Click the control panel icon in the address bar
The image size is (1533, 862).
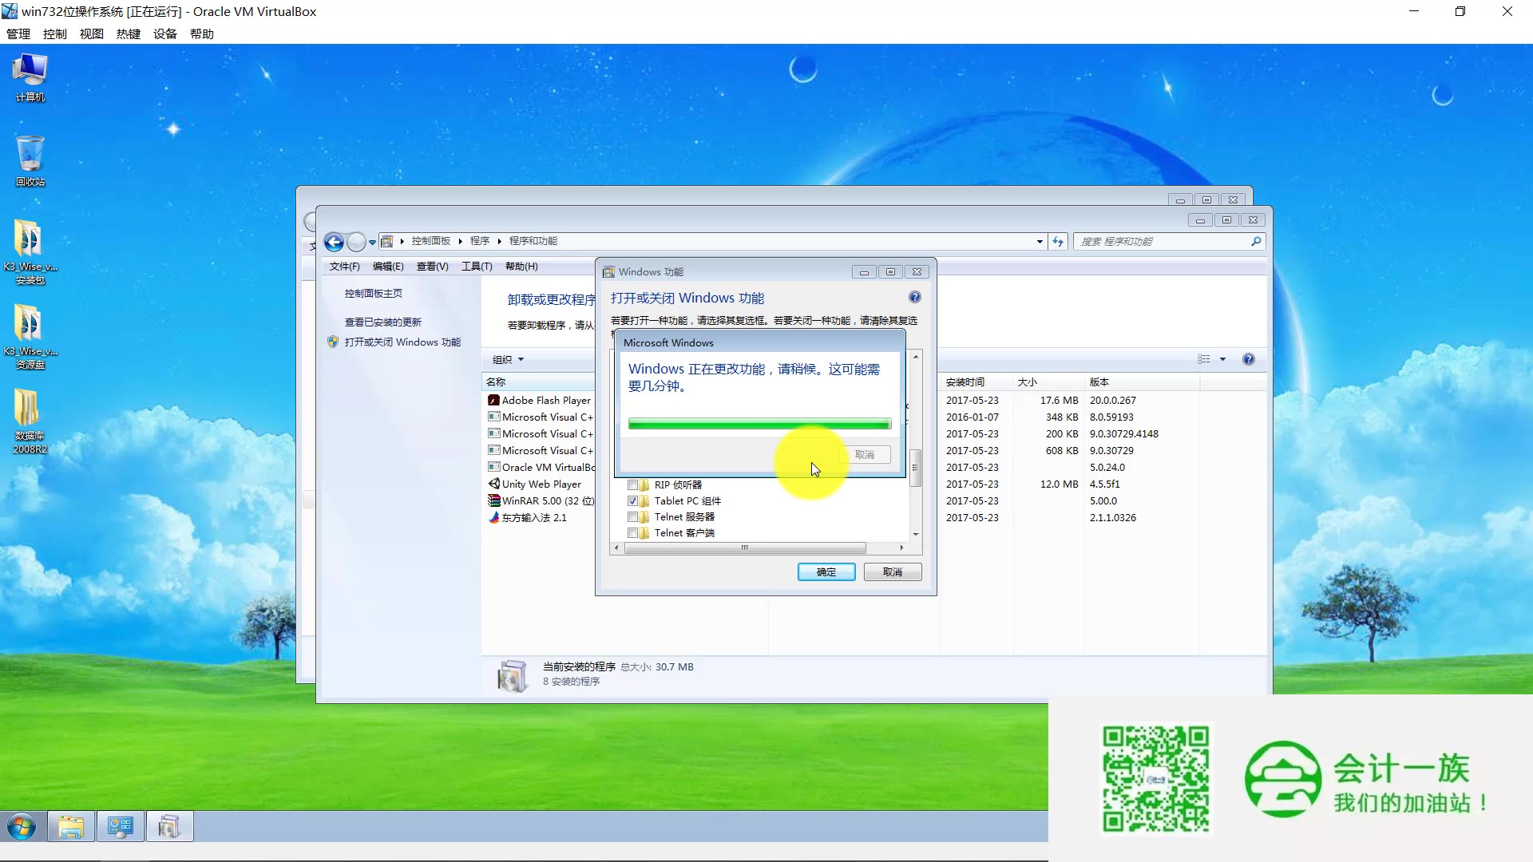point(387,241)
